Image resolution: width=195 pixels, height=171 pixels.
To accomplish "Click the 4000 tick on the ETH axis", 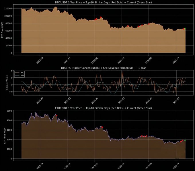I will click(10, 120).
